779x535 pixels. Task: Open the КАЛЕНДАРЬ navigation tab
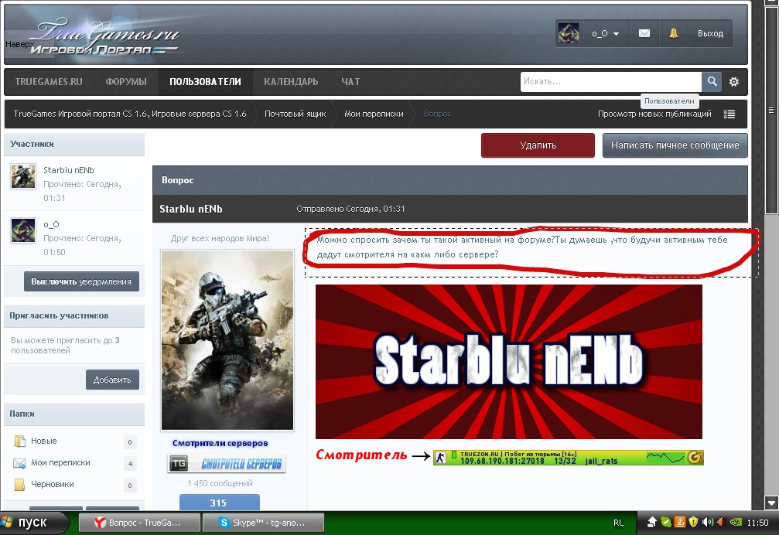pos(291,82)
